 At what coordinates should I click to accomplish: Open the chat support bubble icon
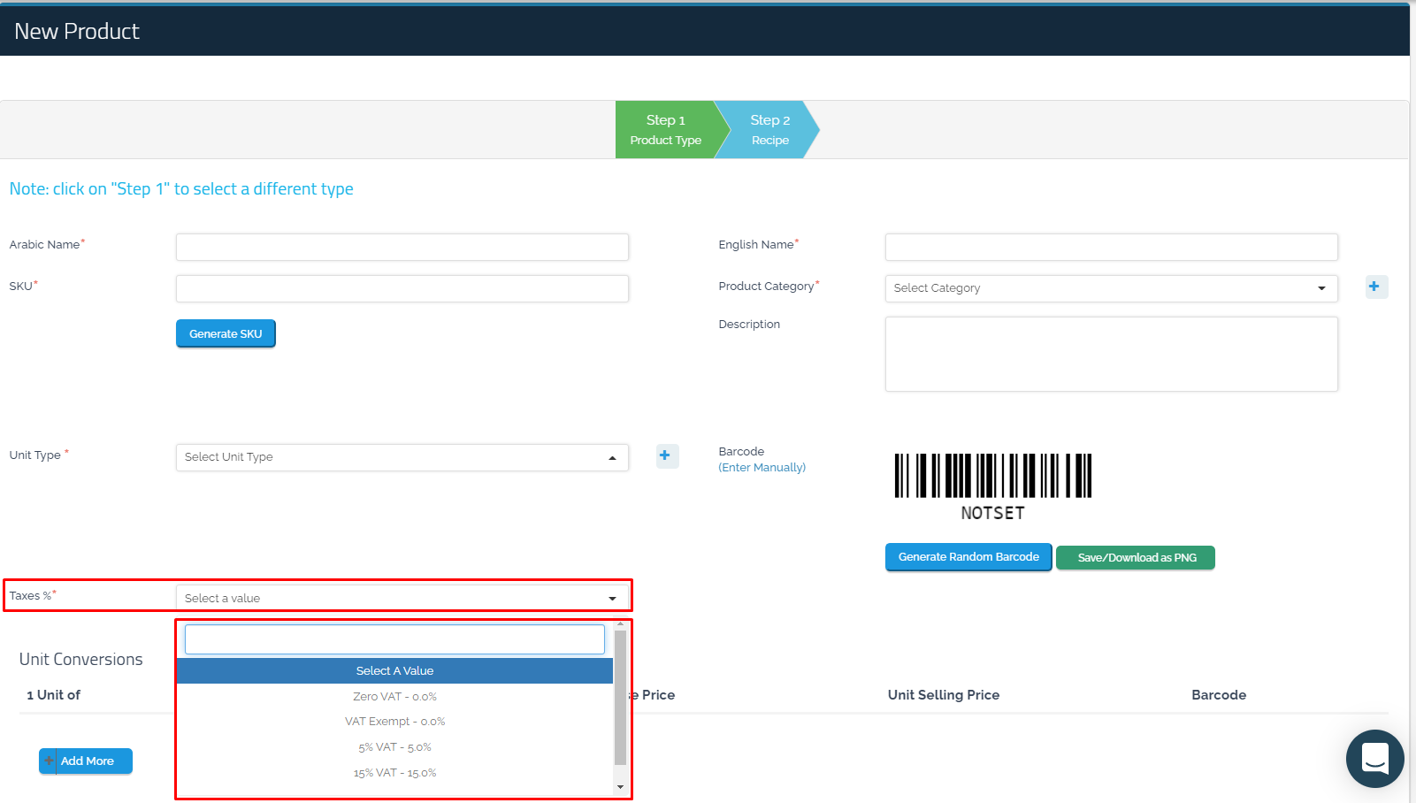pos(1374,758)
